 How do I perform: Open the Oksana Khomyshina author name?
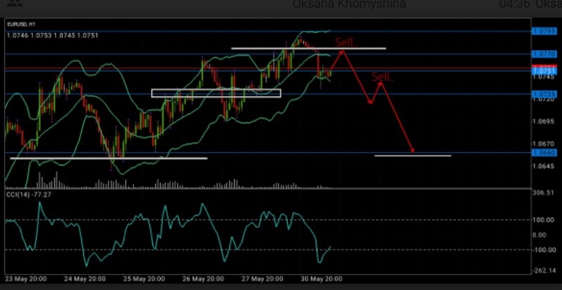click(341, 5)
